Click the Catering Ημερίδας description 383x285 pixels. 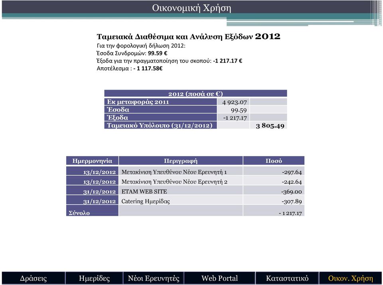click(146, 201)
